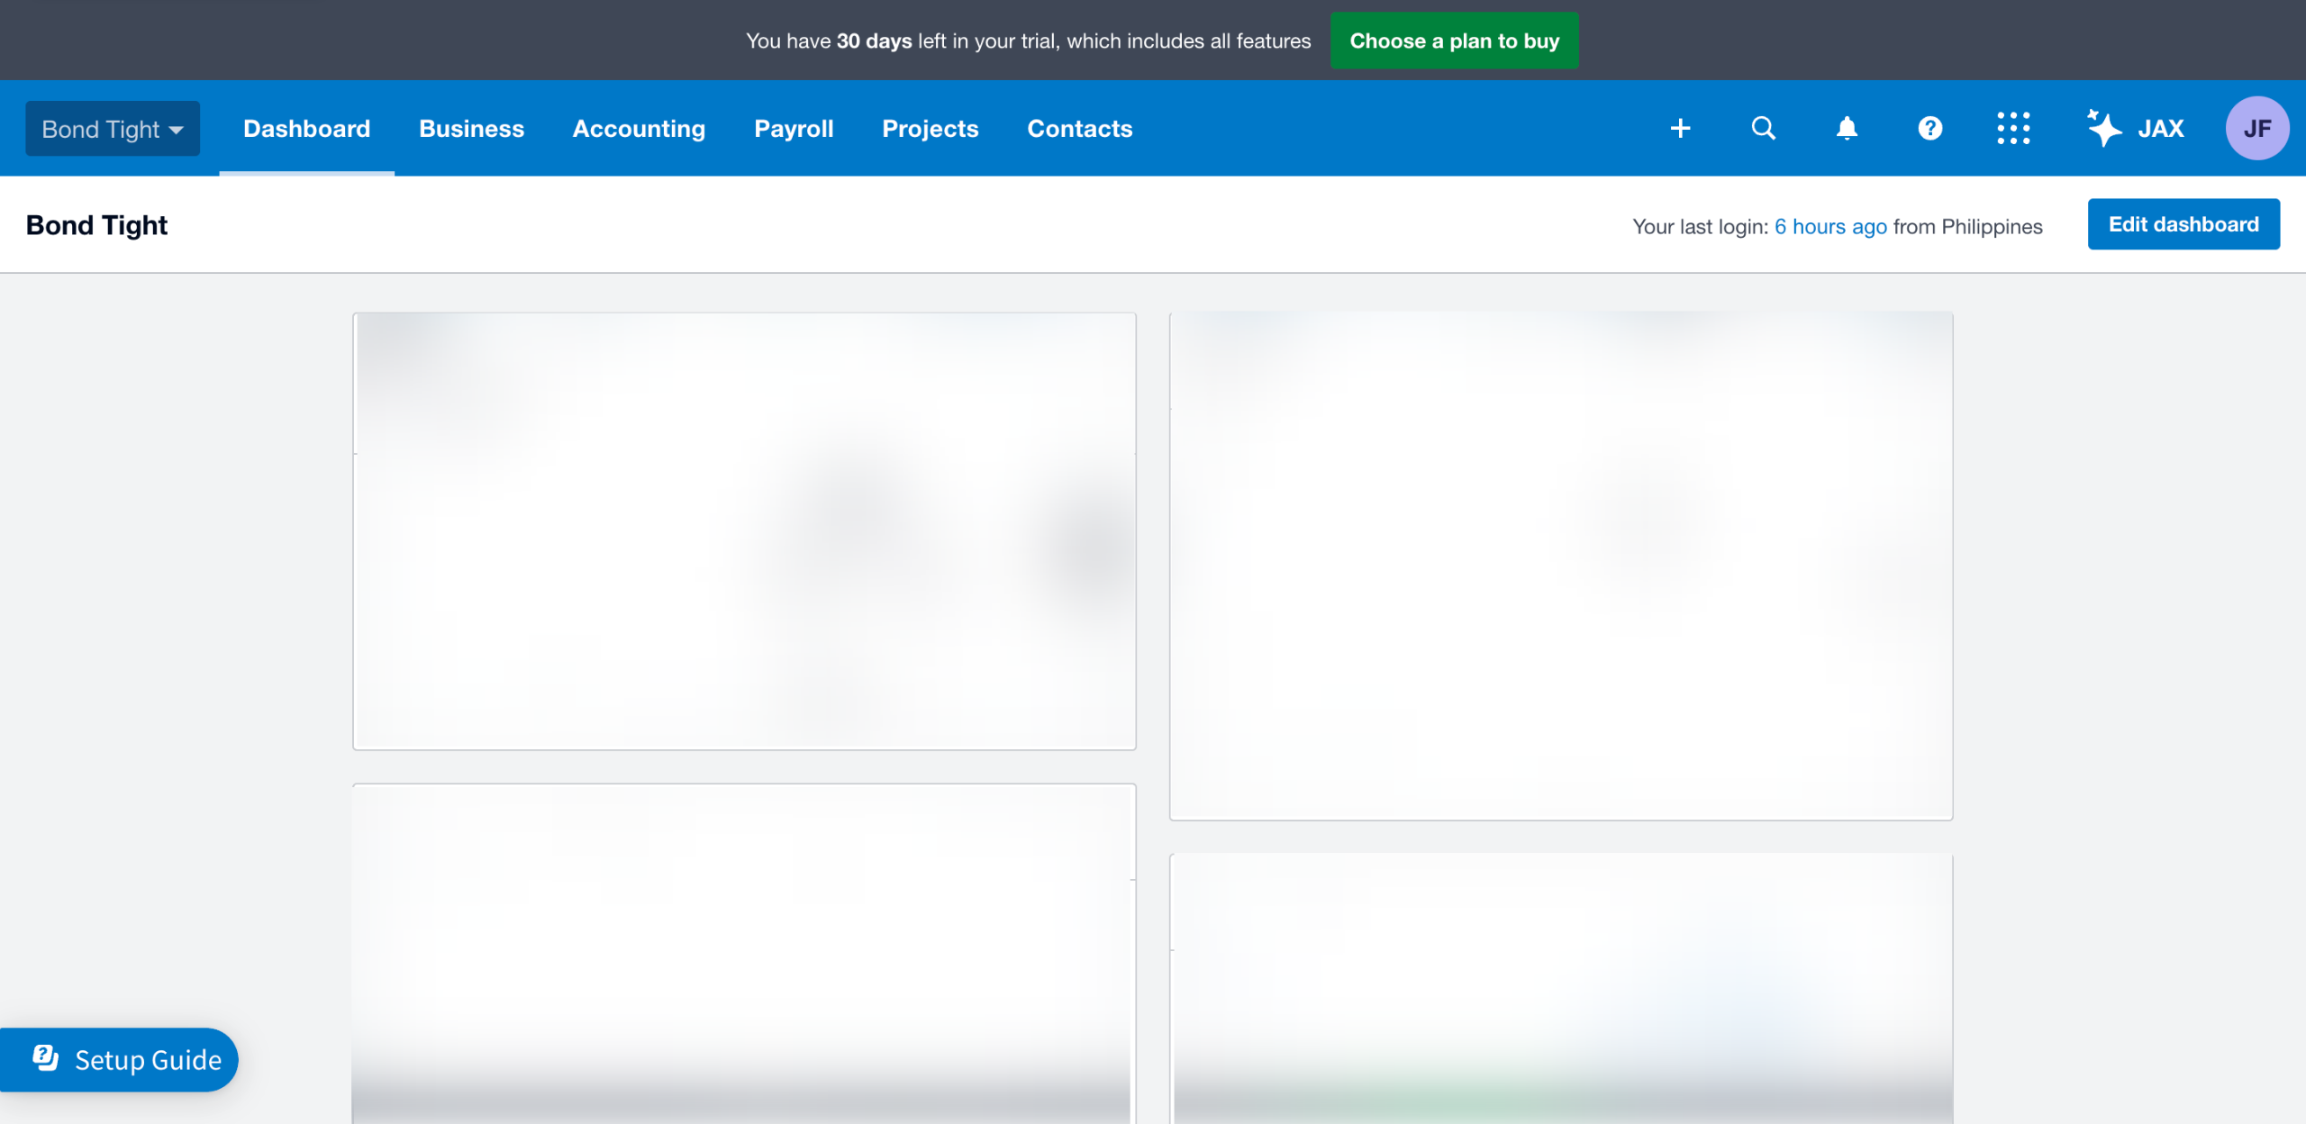The width and height of the screenshot is (2306, 1124).
Task: Open the Setup Guide floating button
Action: click(147, 1060)
